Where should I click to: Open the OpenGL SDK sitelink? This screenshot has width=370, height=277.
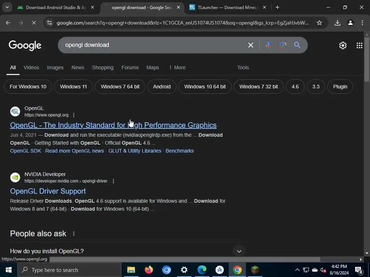tap(26, 151)
